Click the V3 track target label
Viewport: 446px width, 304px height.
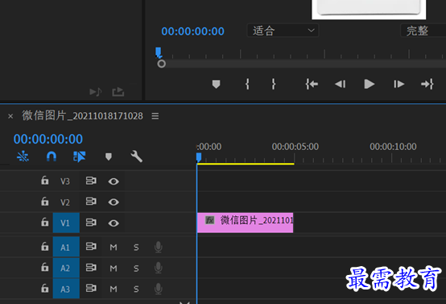65,181
